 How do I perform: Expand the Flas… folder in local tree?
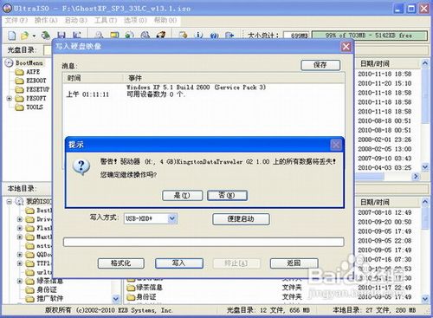[20, 228]
